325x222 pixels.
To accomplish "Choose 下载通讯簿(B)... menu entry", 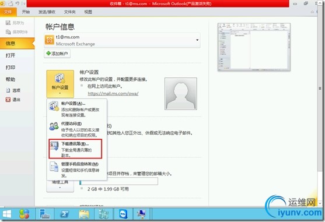I will (75, 149).
